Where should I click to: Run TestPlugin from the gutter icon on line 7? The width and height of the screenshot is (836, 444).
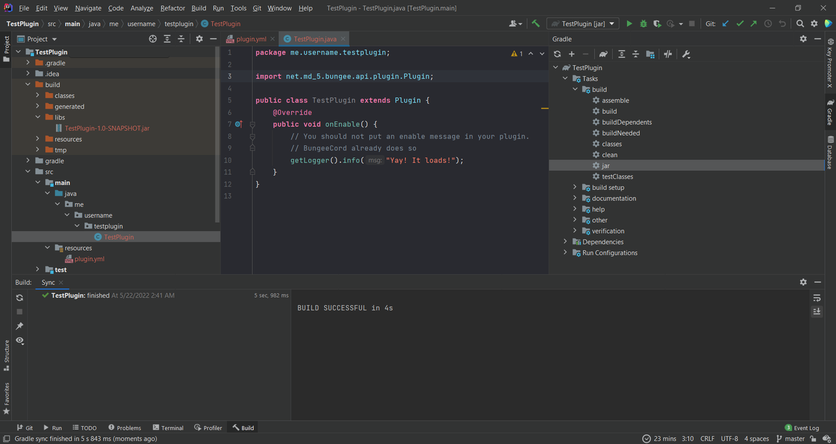click(x=238, y=124)
